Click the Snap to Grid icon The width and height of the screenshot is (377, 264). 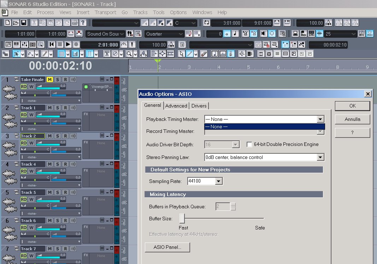(61, 54)
